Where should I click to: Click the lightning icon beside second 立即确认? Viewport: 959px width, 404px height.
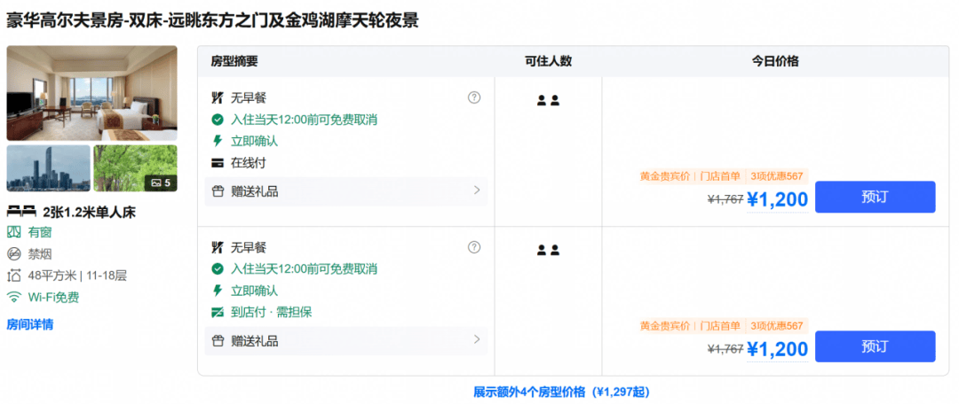point(218,291)
